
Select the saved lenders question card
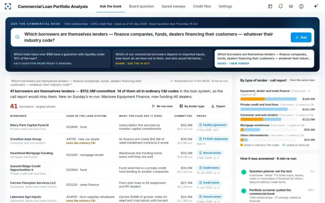pos(264,58)
